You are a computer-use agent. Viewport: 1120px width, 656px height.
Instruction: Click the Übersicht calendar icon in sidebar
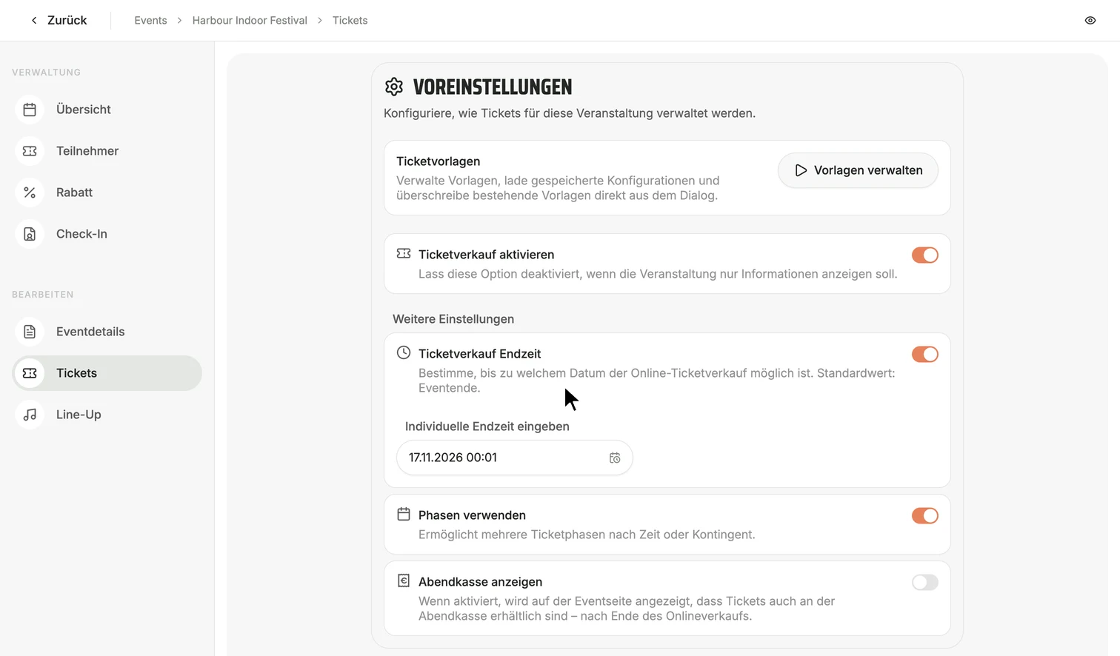click(x=30, y=110)
